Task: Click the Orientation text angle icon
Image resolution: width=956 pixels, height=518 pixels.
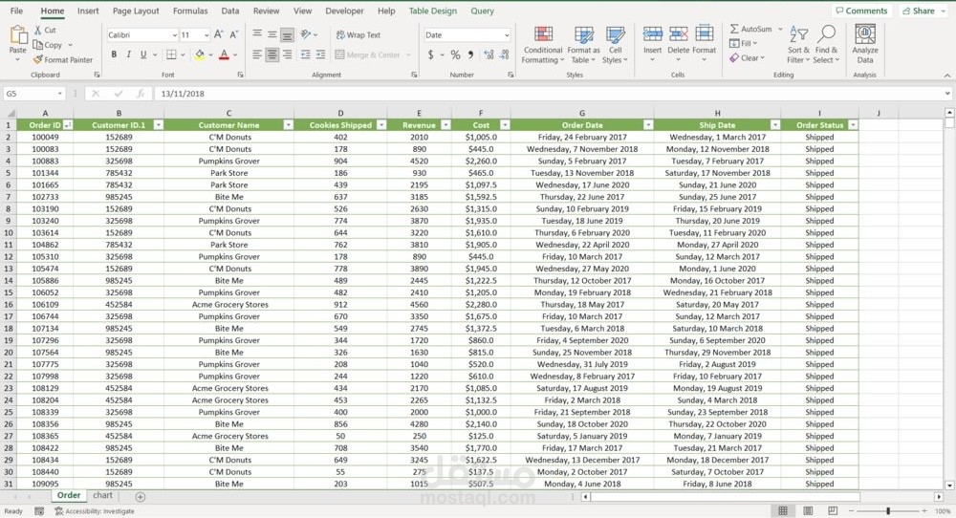Action: pyautogui.click(x=306, y=34)
